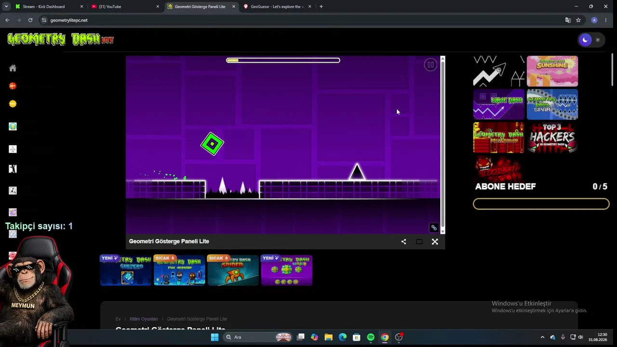617x347 pixels.
Task: Open the zigzag arrow game thumbnail
Action: pos(498,71)
